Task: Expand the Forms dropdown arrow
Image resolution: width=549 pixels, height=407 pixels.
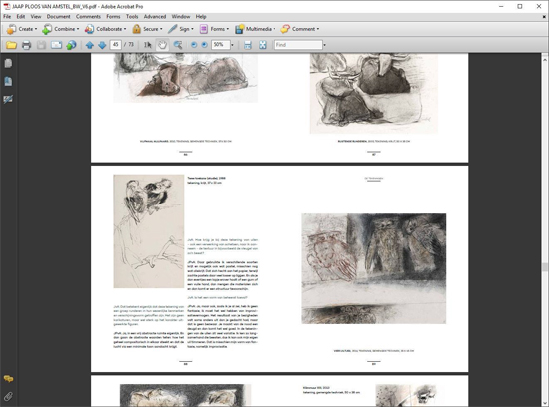Action: [x=228, y=29]
